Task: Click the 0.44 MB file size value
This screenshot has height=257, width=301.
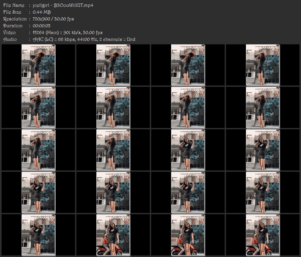Action: [x=42, y=12]
